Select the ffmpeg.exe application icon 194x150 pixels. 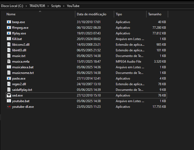[x=9, y=28]
